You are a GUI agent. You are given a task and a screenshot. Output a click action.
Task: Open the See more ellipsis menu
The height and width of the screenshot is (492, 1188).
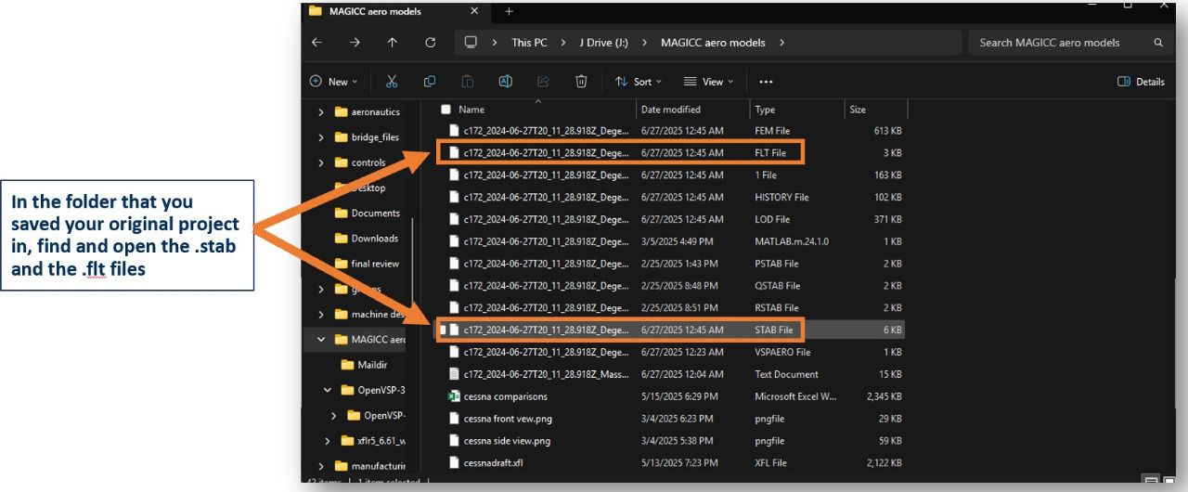click(766, 82)
